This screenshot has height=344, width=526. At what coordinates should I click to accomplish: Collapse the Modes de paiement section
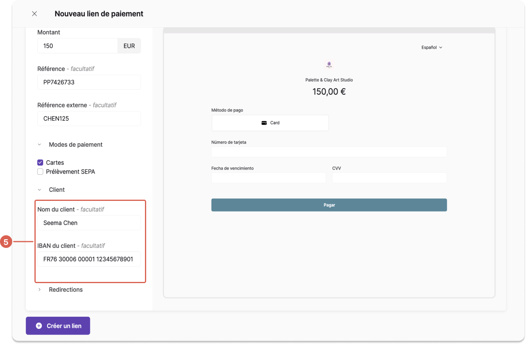click(x=39, y=145)
